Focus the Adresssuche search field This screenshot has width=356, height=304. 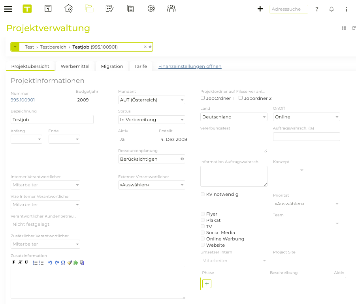(289, 9)
